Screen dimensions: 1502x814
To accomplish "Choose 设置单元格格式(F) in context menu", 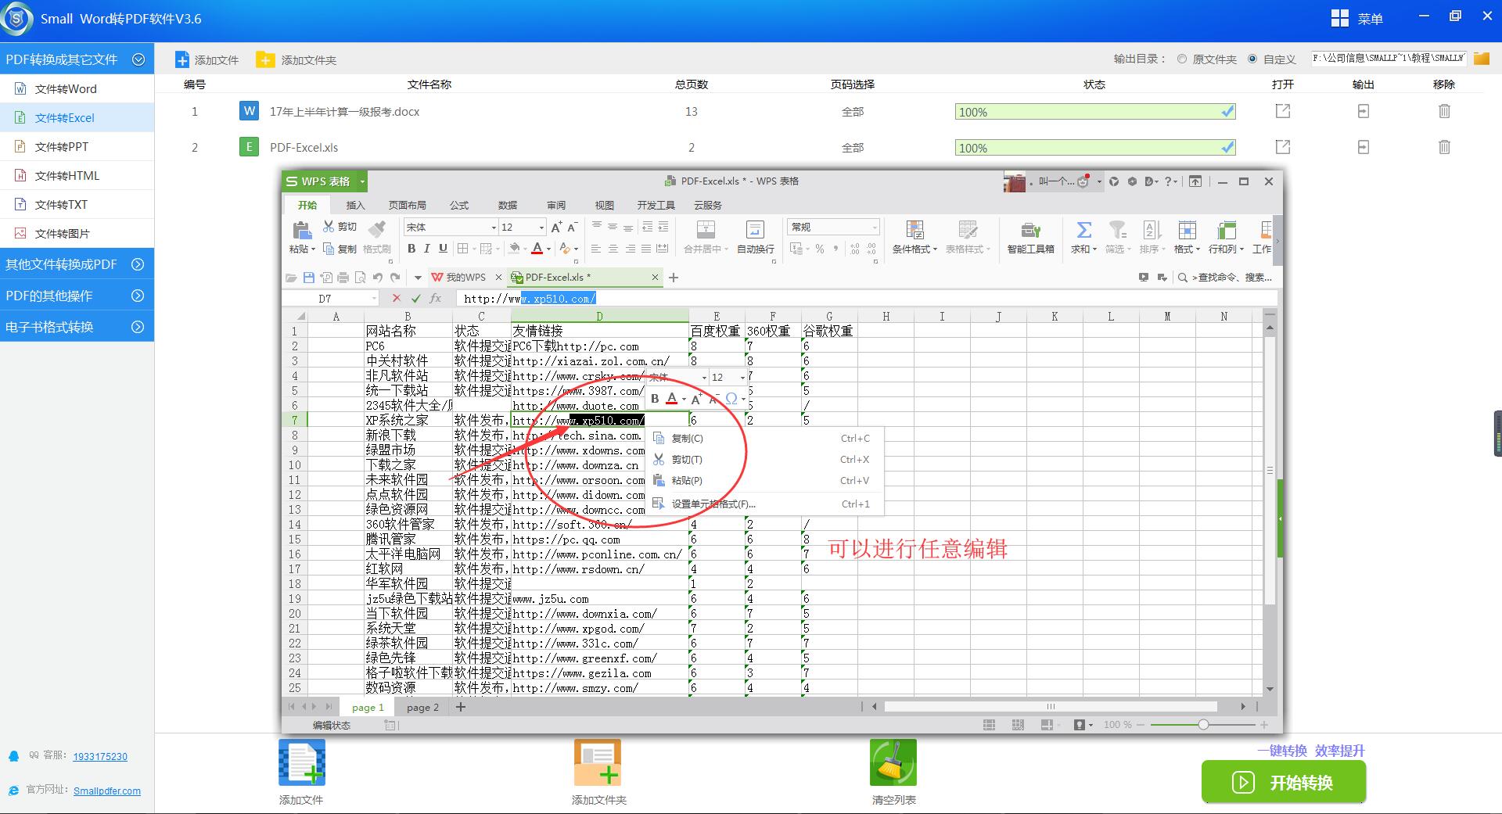I will 766,504.
